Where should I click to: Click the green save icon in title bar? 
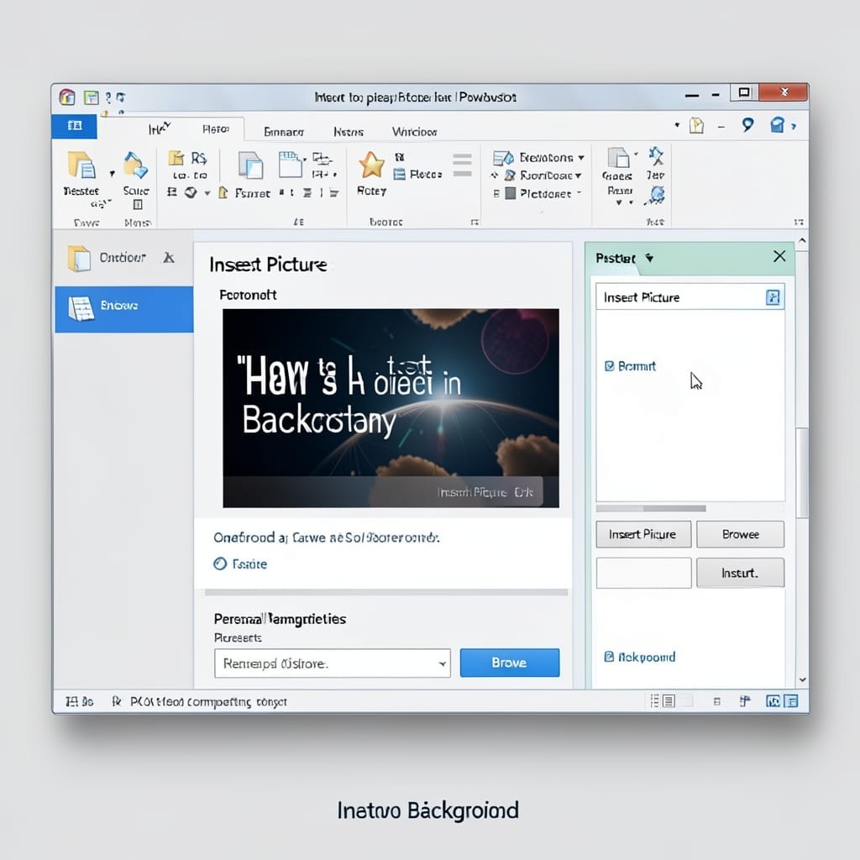91,97
